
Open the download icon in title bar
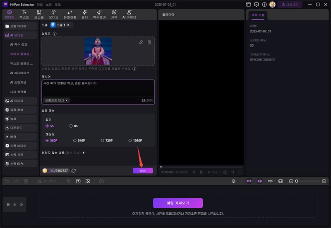click(x=264, y=5)
